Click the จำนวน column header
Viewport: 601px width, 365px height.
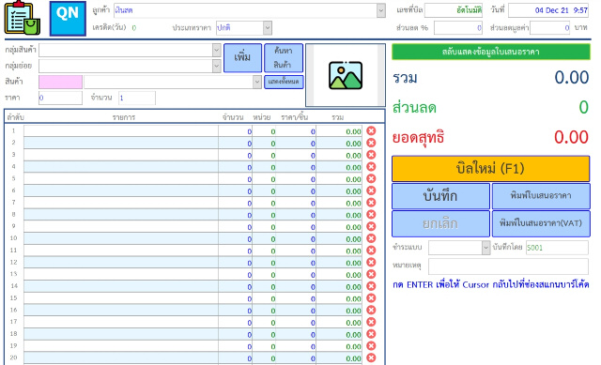coord(233,117)
